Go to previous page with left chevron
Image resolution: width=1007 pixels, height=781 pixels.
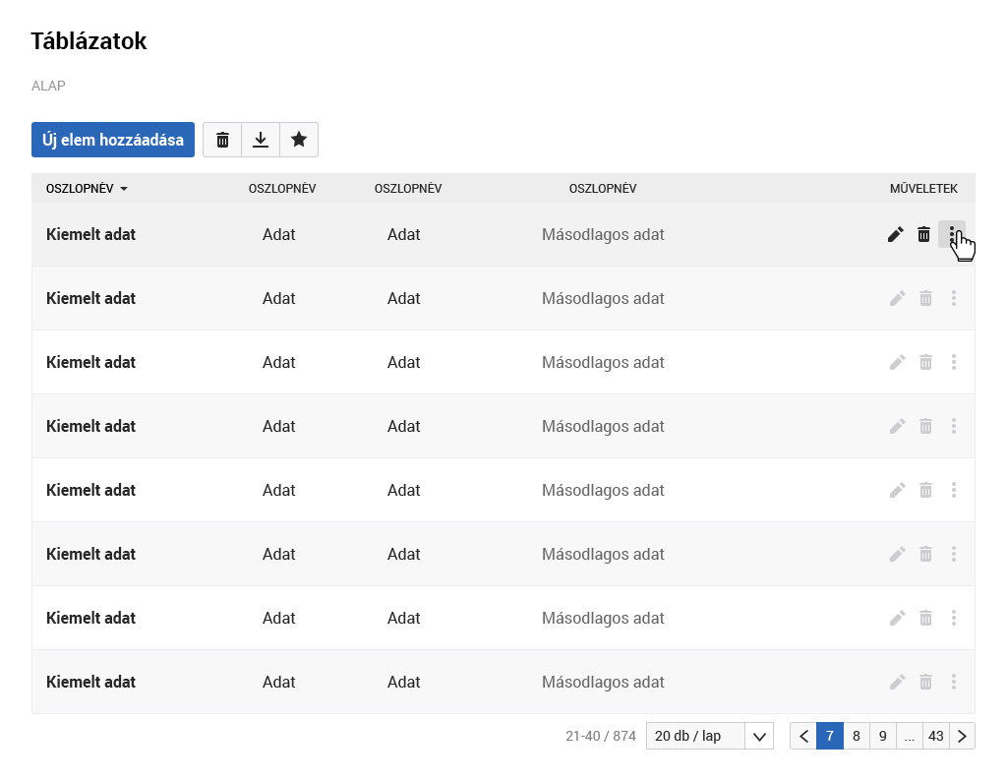click(x=803, y=736)
